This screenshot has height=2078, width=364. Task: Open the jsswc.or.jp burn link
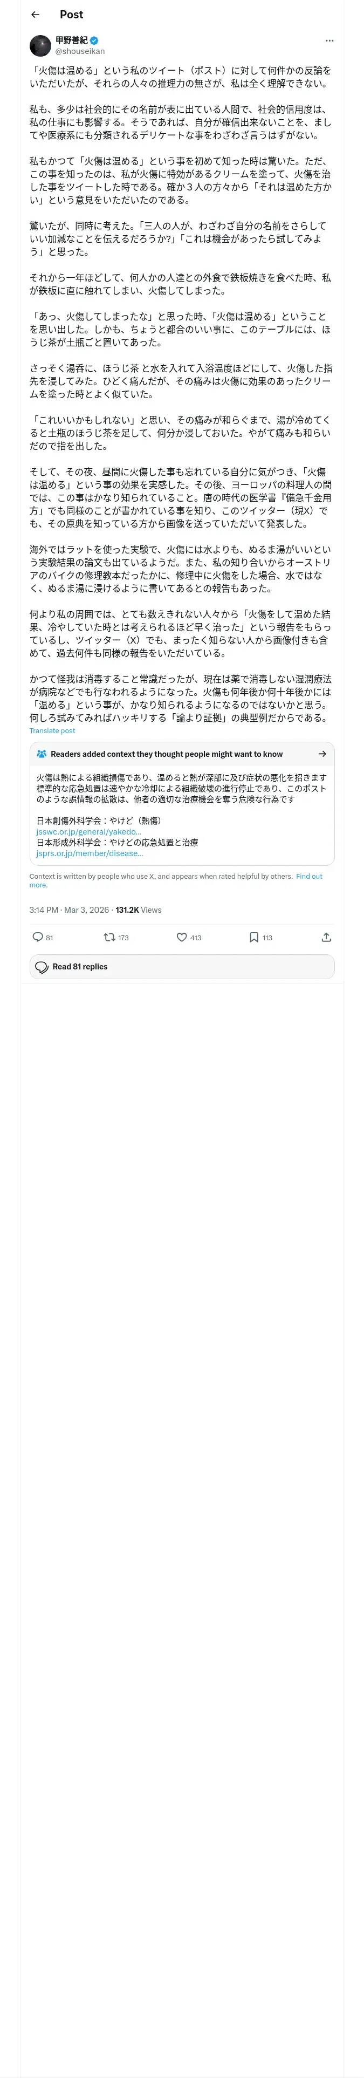89,832
